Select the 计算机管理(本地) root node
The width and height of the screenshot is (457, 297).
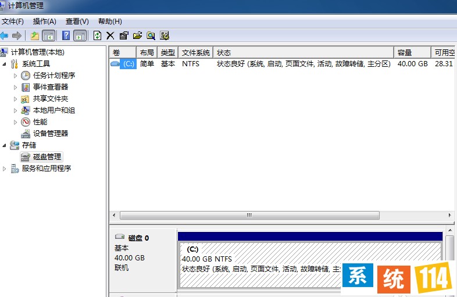pos(38,52)
